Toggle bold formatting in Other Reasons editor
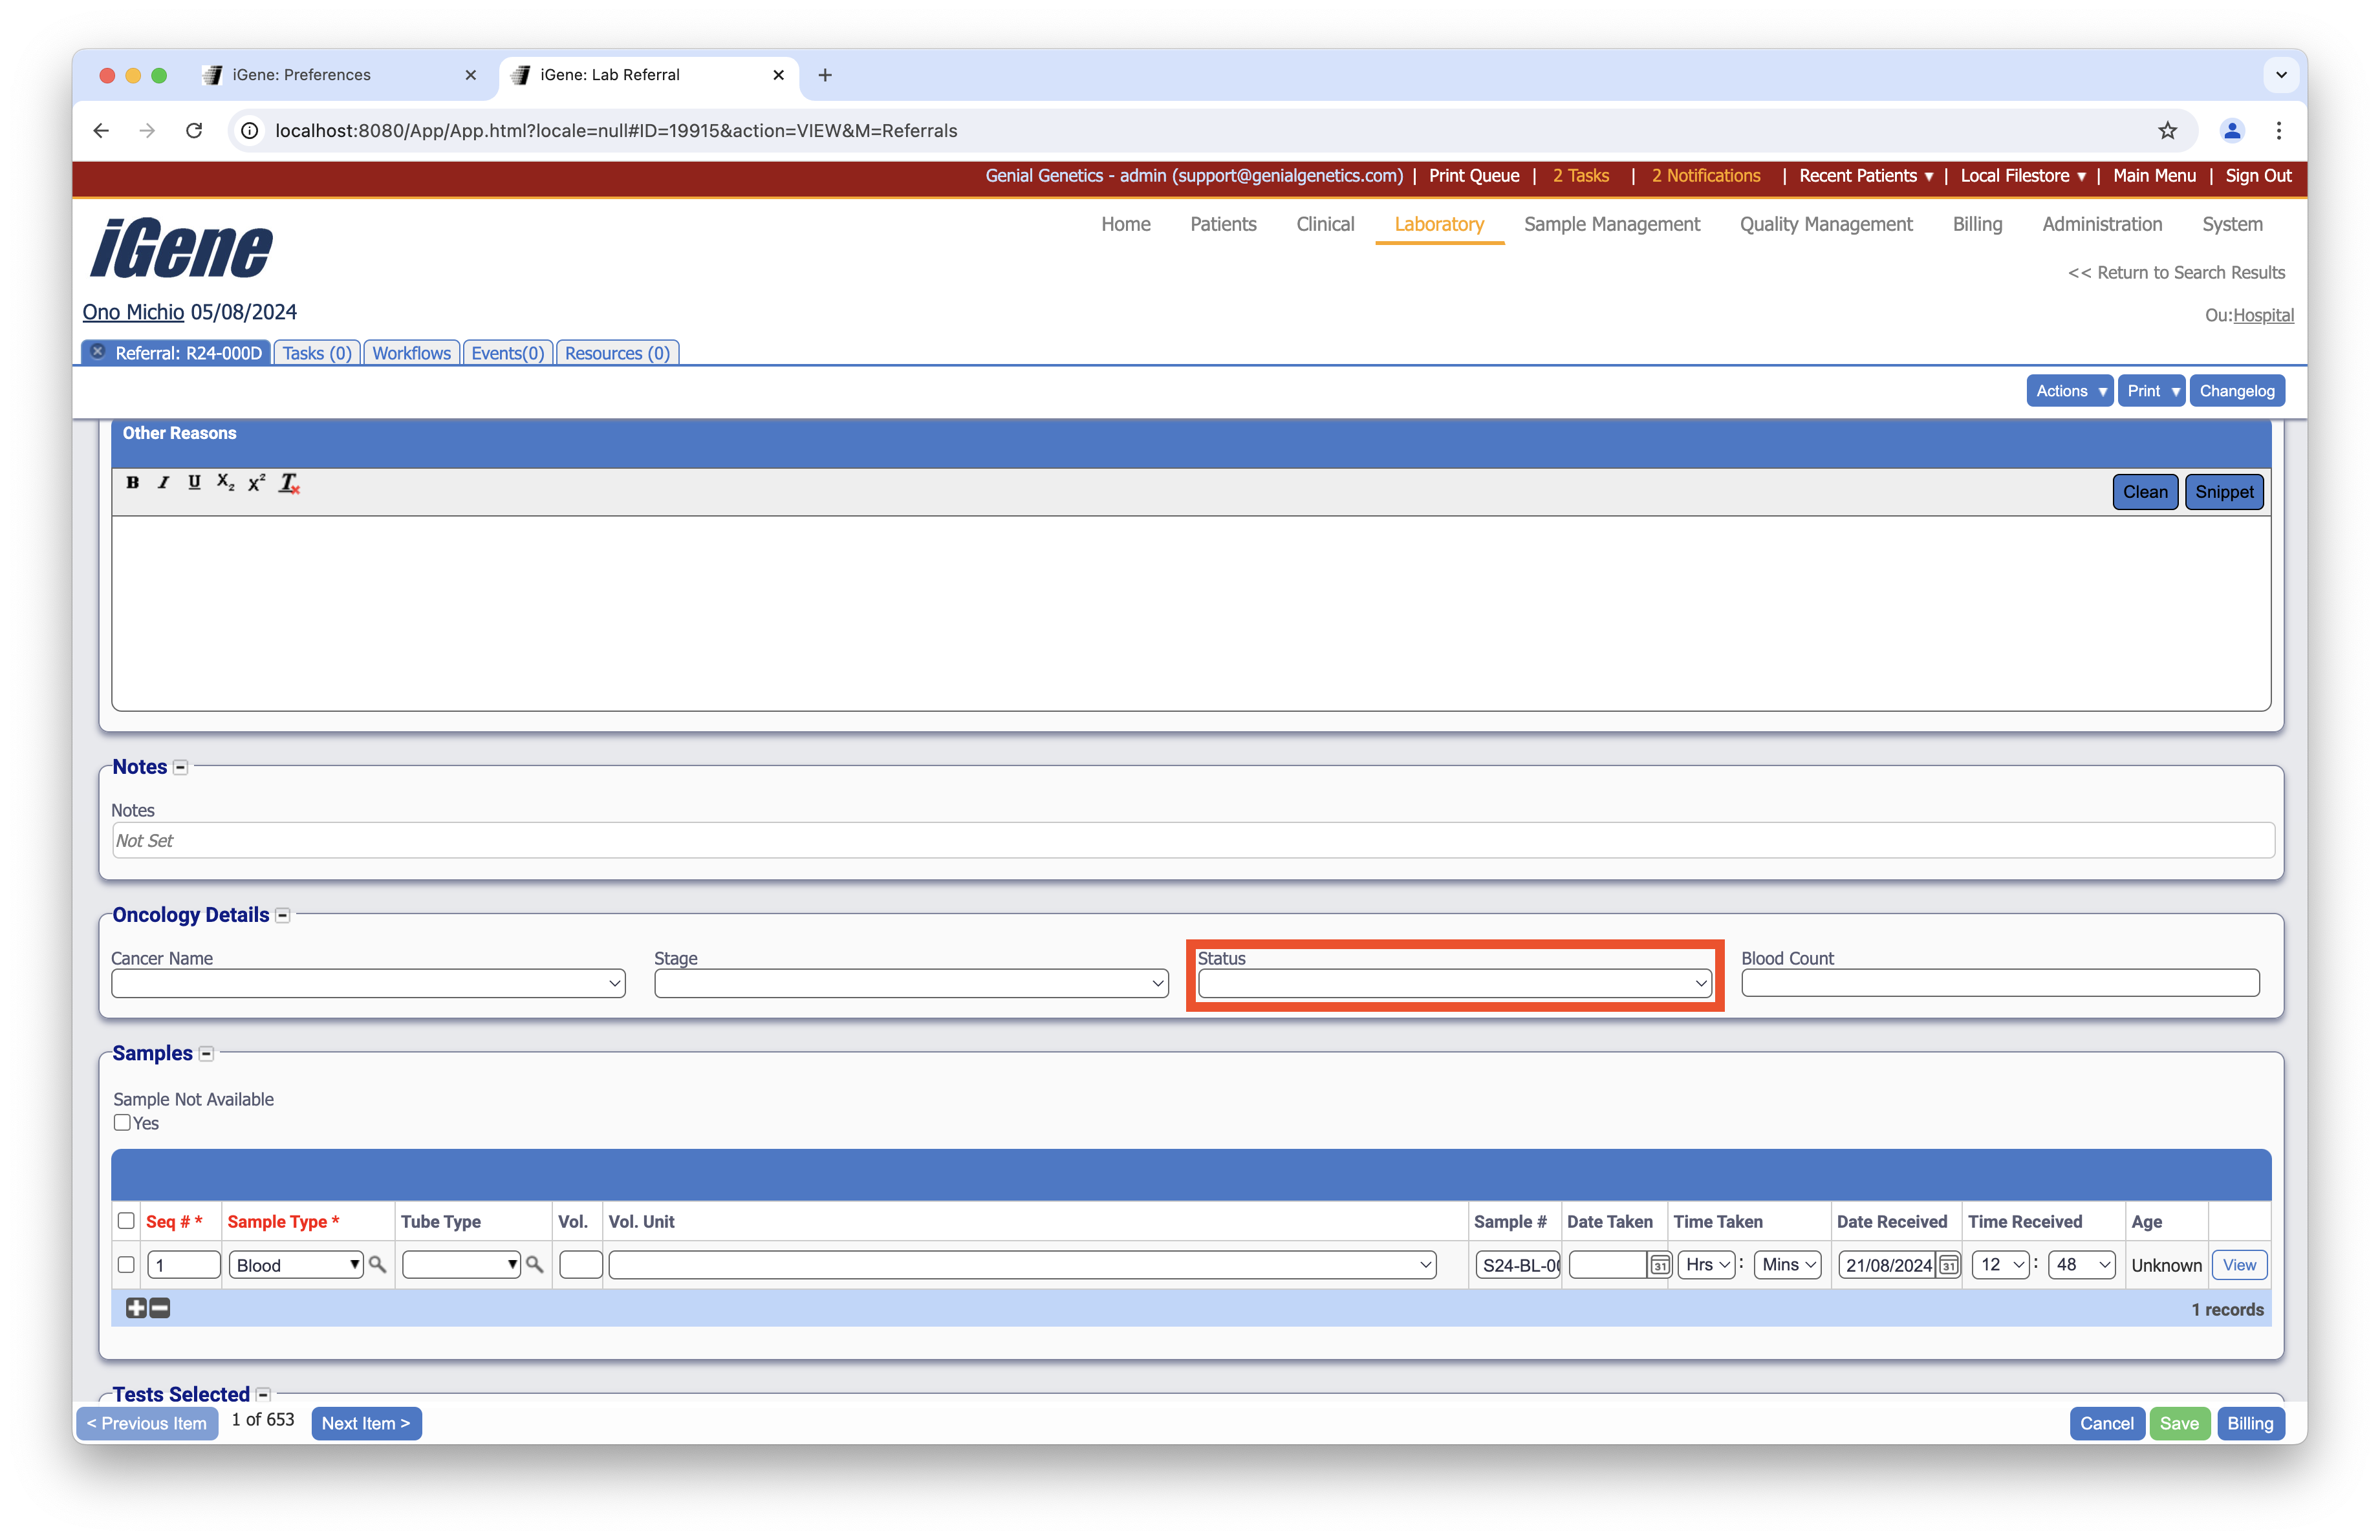Viewport: 2380px width, 1540px height. [132, 483]
